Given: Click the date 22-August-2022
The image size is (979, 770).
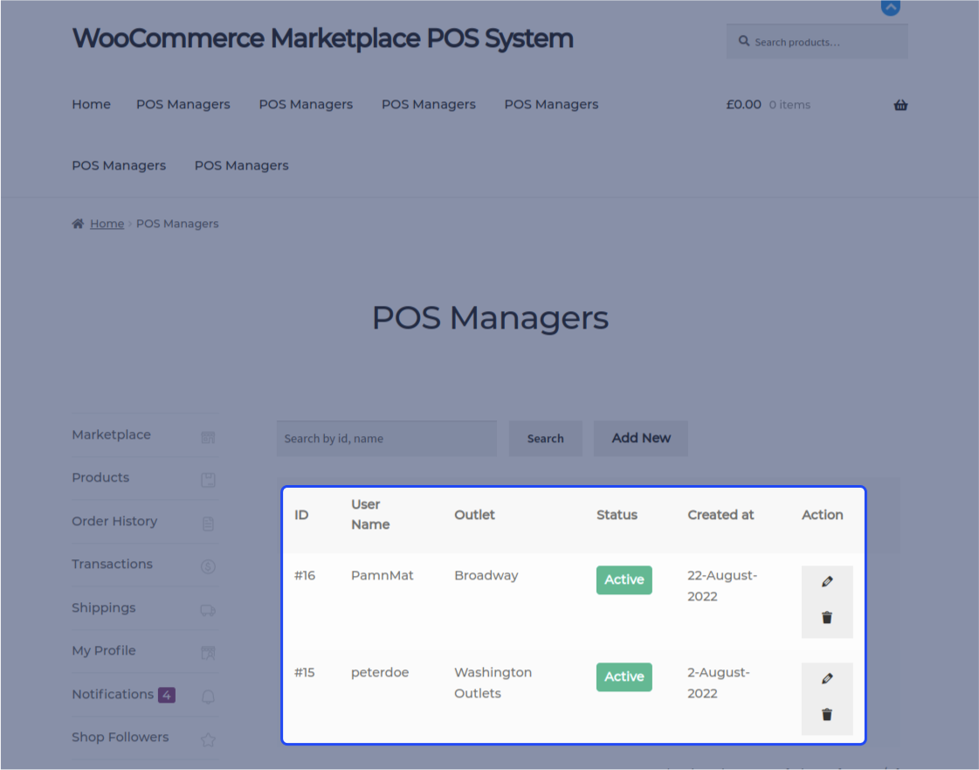Looking at the screenshot, I should pos(722,586).
